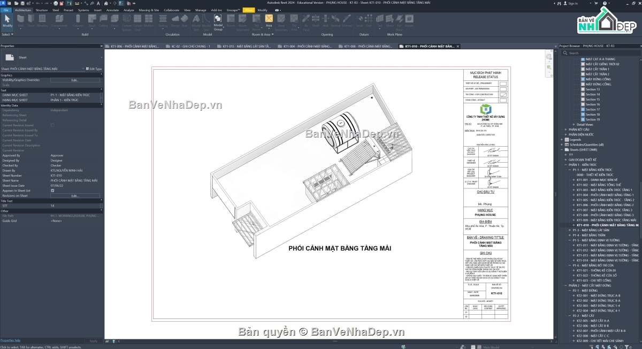Collapse the PHẦN 1 - KIẾN TRÚC node

pyautogui.click(x=566, y=165)
